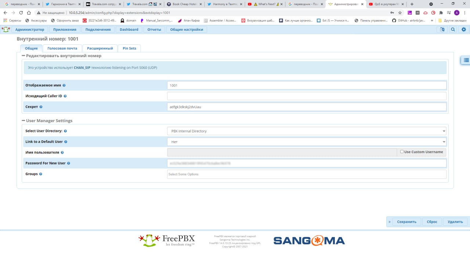Click the Секрет input field

point(307,107)
